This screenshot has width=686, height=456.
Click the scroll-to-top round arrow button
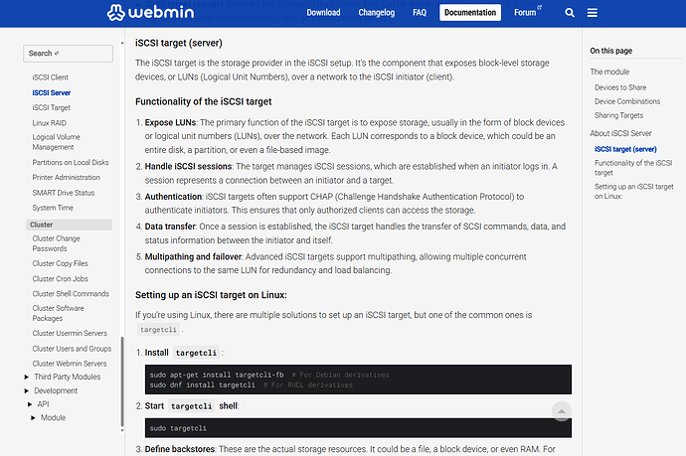[x=561, y=411]
